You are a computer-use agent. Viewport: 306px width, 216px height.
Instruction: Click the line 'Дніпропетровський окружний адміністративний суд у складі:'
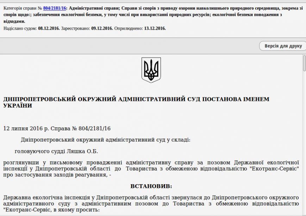tap(106, 140)
